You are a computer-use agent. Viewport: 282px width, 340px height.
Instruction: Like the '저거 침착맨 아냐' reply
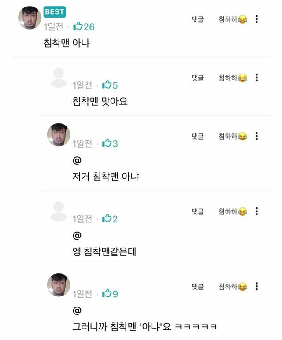[x=107, y=144]
